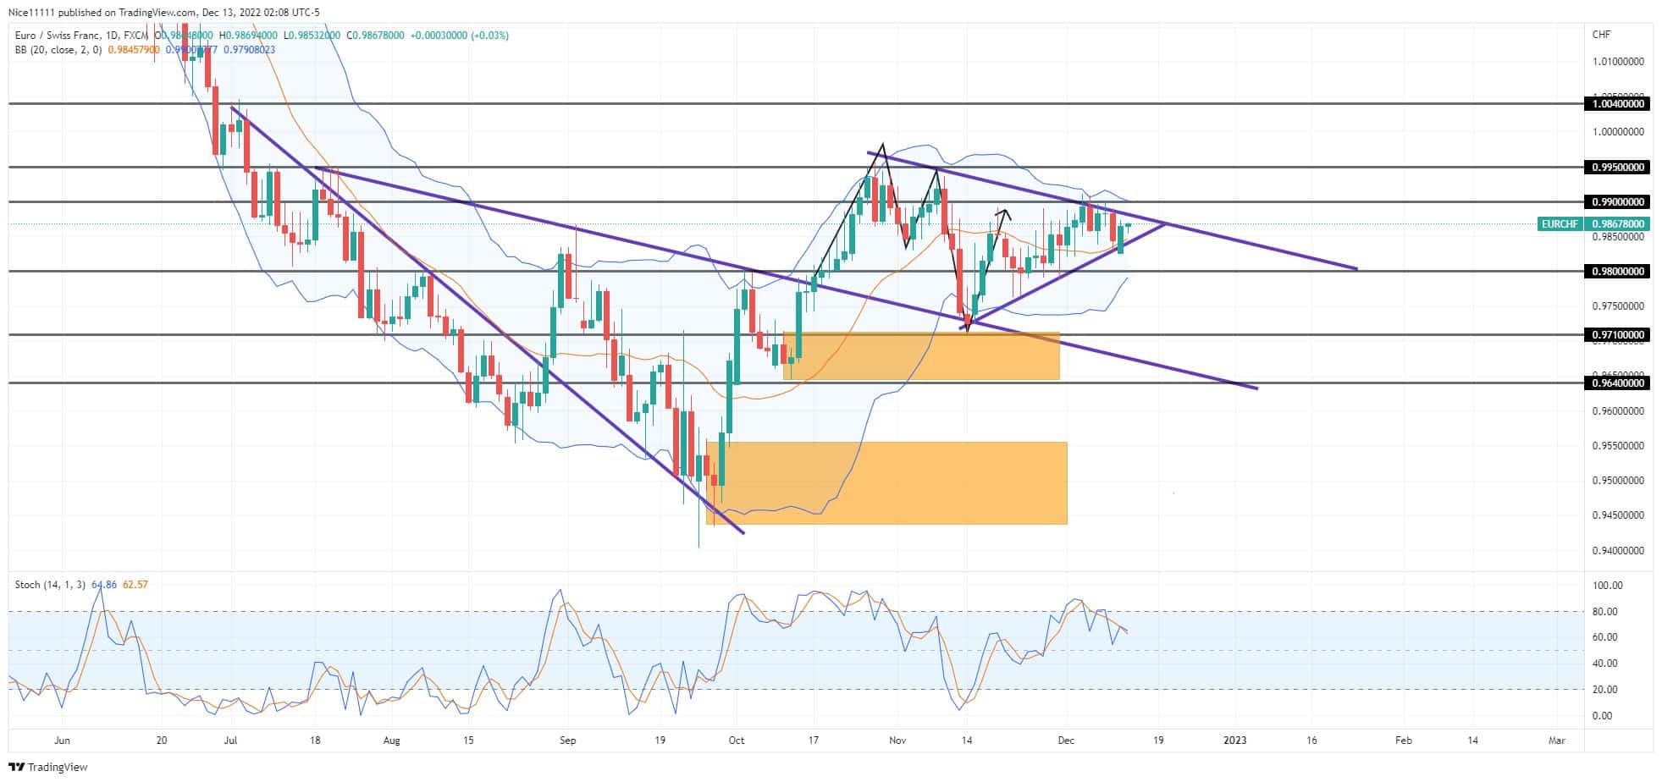
Task: Click the Stoch %K value 64.86
Action: 103,585
